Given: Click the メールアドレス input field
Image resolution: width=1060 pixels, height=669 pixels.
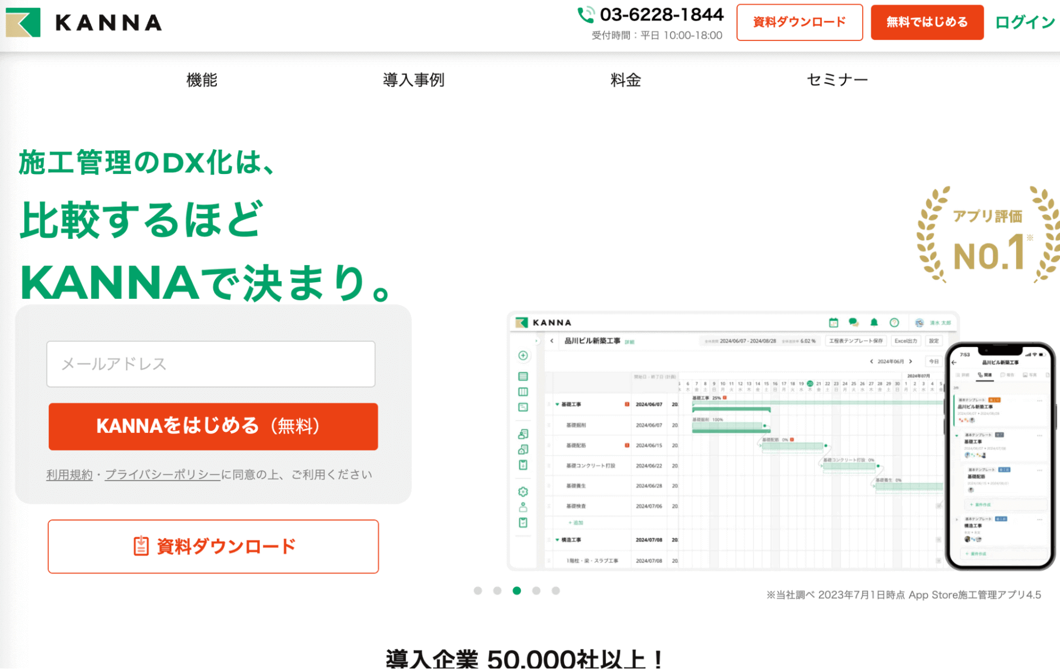Looking at the screenshot, I should point(211,364).
